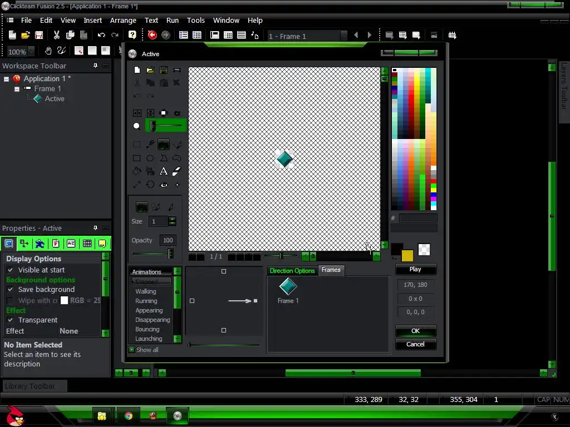Click the hex color input field
This screenshot has height=427, width=570.
[417, 218]
